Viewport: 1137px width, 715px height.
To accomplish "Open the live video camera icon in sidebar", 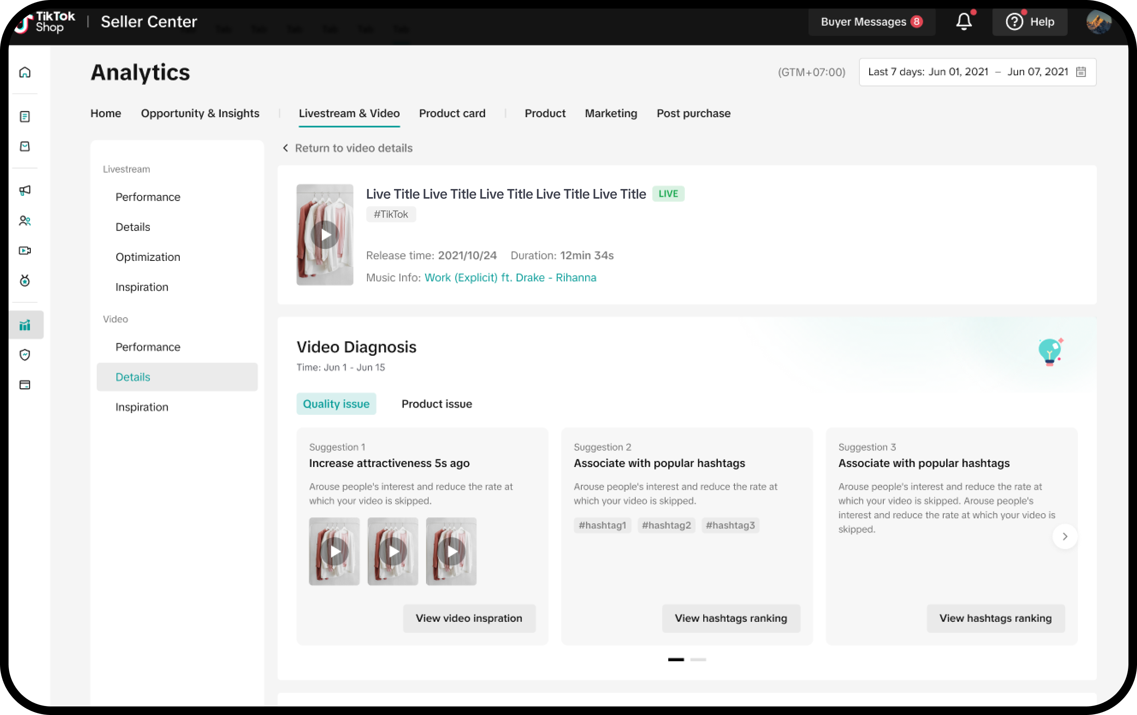I will coord(25,251).
